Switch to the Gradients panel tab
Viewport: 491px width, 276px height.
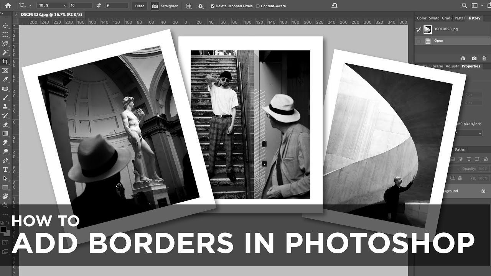447,18
